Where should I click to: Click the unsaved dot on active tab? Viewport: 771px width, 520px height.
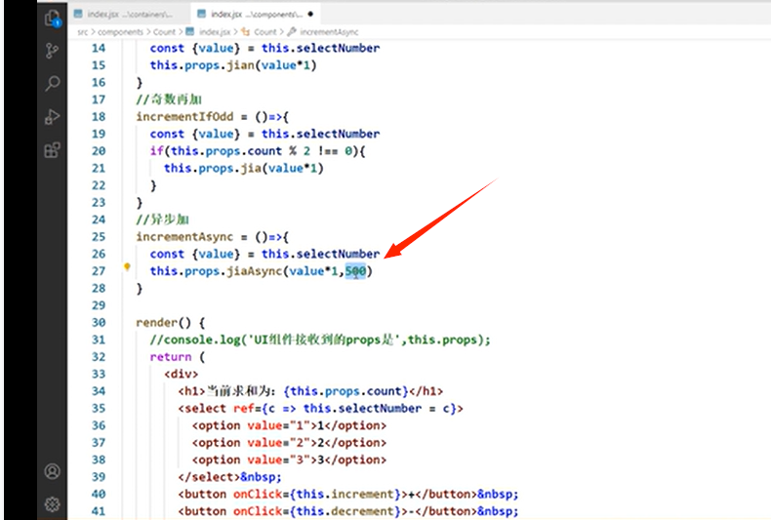point(310,15)
